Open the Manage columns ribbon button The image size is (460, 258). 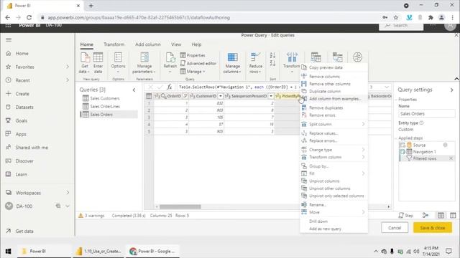click(232, 62)
